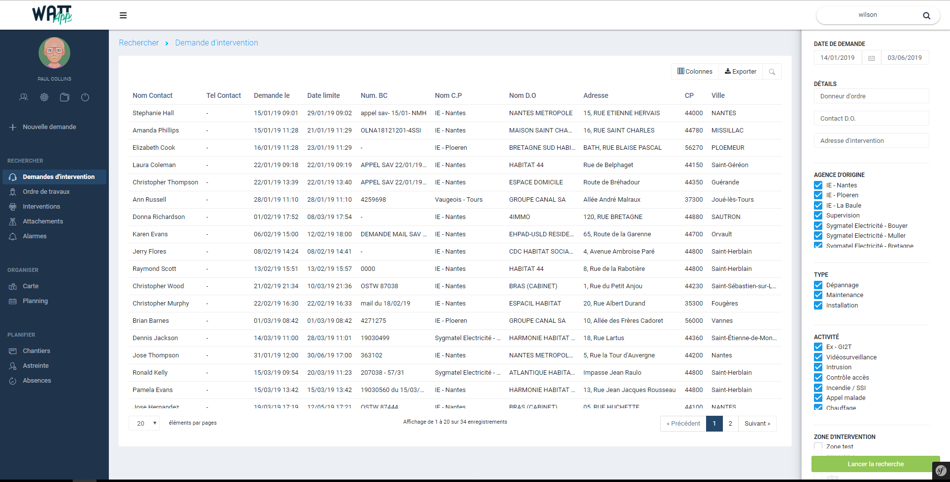This screenshot has height=482, width=950.
Task: Go to page 2 of results
Action: 730,424
